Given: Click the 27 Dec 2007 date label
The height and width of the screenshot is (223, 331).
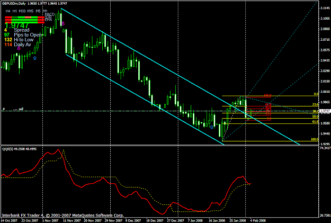Looking at the screenshot, I should click(x=176, y=220).
